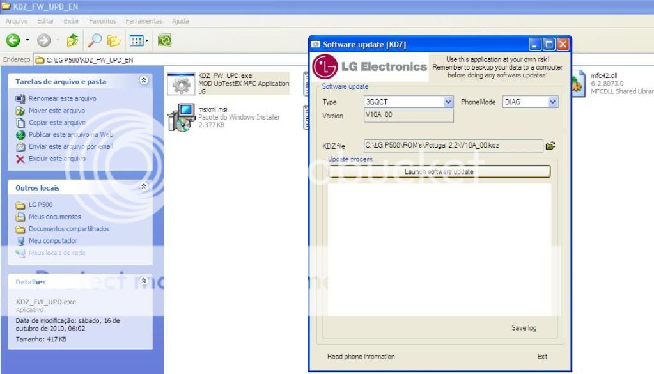Open the Editar menu
The width and height of the screenshot is (654, 374).
(x=45, y=21)
